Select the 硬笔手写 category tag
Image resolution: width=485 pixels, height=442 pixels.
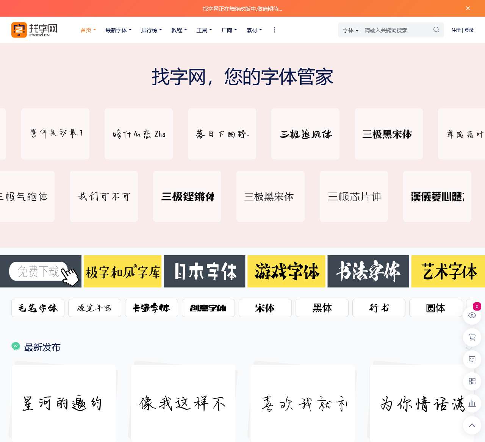click(95, 308)
